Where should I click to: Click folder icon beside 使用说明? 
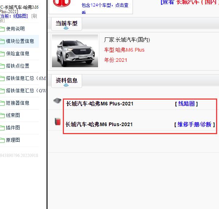point(2,29)
